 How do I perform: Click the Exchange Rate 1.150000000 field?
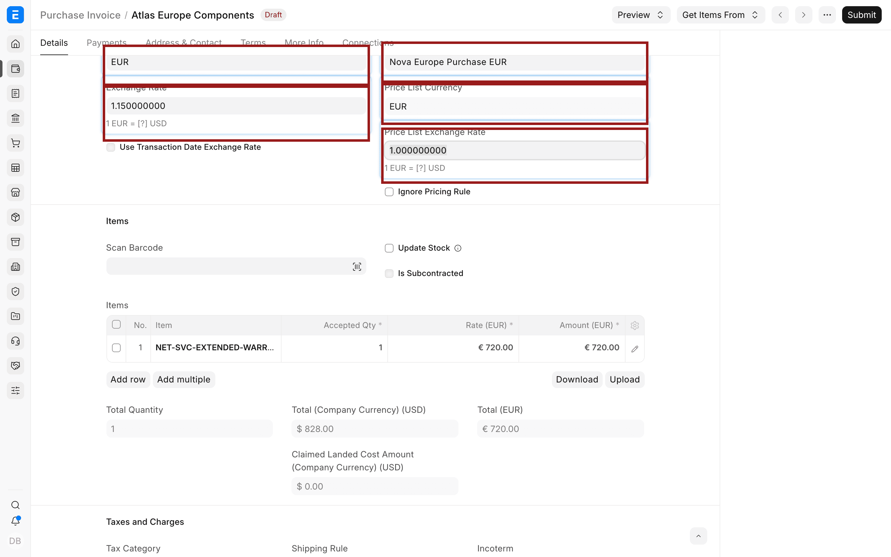[236, 106]
